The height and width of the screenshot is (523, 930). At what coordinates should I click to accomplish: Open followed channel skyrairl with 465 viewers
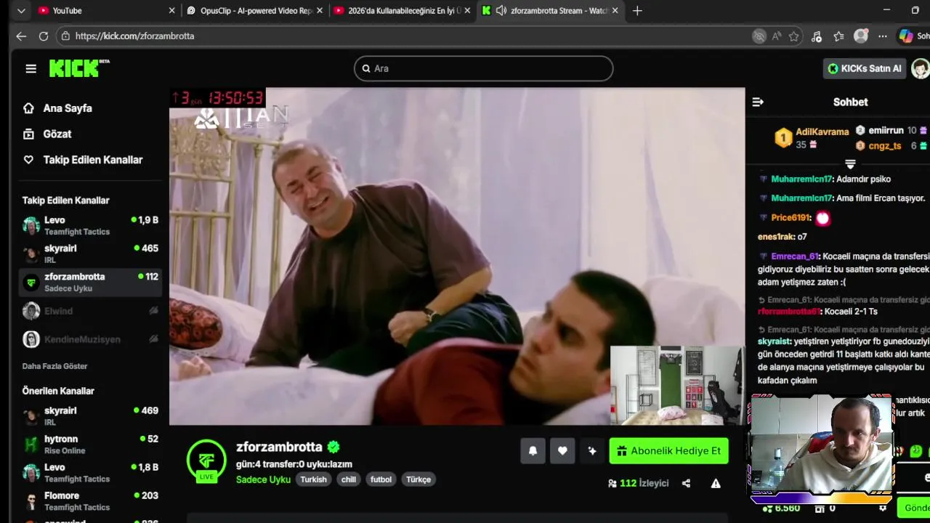point(90,254)
